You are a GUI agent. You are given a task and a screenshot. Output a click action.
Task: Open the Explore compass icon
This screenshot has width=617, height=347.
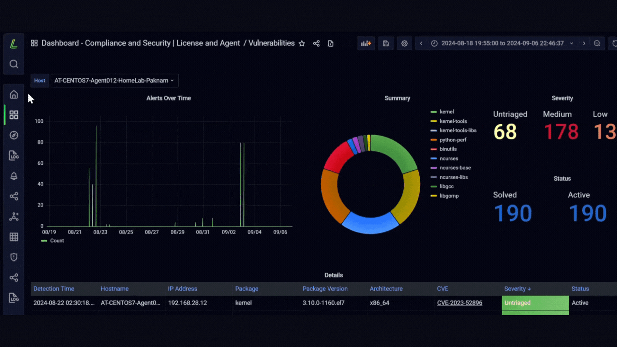[13, 135]
